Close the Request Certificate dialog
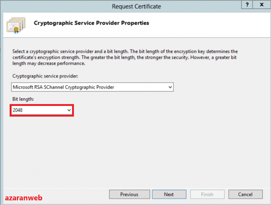271x205 pixels. point(262,5)
